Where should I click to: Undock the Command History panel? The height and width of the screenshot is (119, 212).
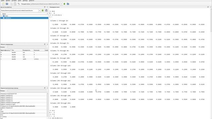45,88
